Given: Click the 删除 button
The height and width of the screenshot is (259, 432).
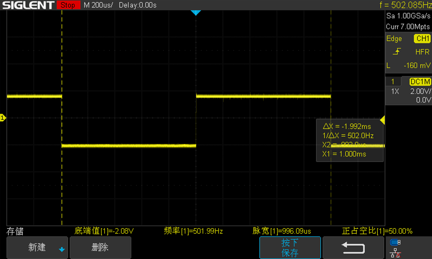Looking at the screenshot, I should coord(100,247).
